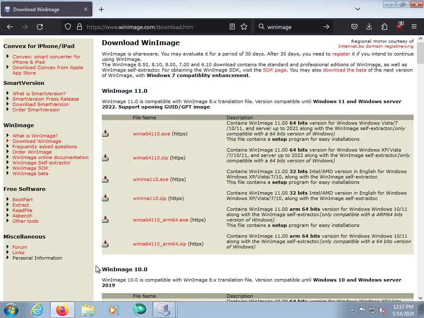This screenshot has width=424, height=318.
Task: Download the winima110.zip file link
Action: click(149, 198)
